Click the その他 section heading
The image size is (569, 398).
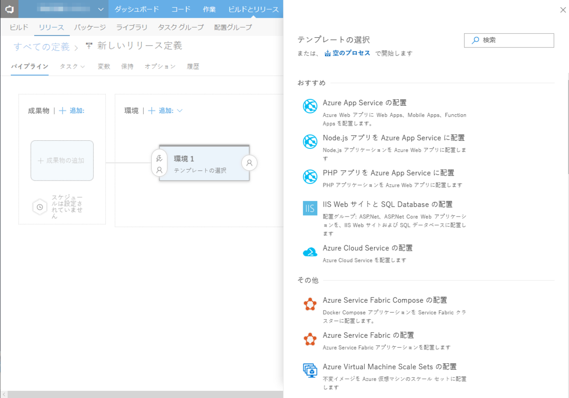coord(308,280)
